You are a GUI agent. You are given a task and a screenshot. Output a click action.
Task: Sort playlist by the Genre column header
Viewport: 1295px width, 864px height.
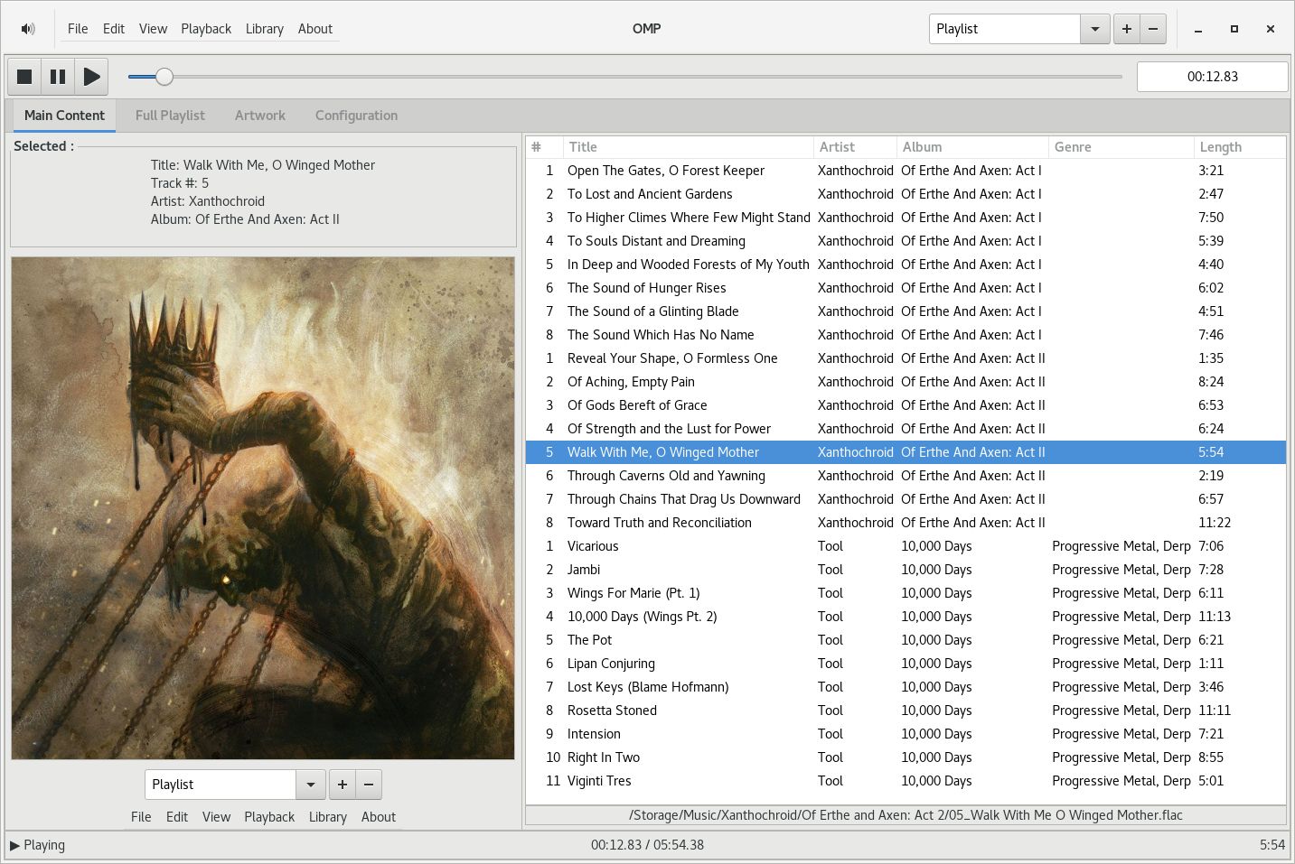[1121, 147]
